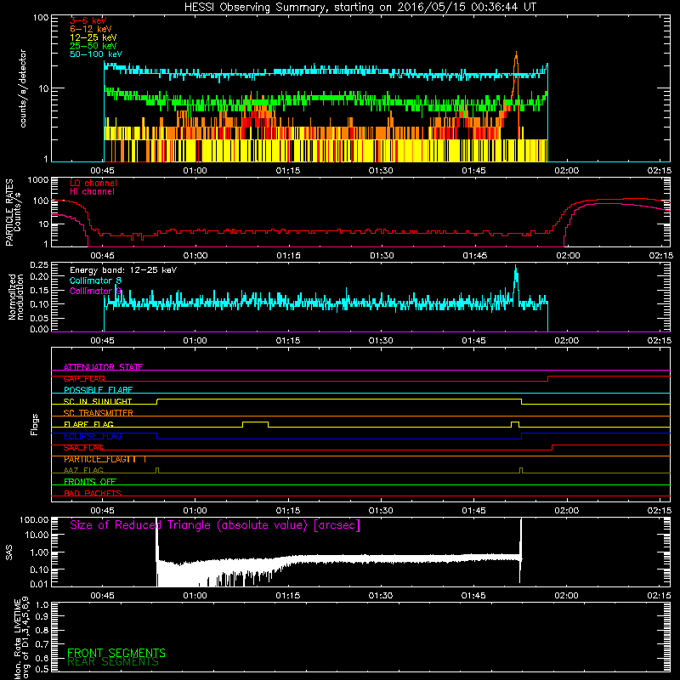Click the 01:15 time label under modulation panel
The width and height of the screenshot is (680, 680).
(288, 341)
